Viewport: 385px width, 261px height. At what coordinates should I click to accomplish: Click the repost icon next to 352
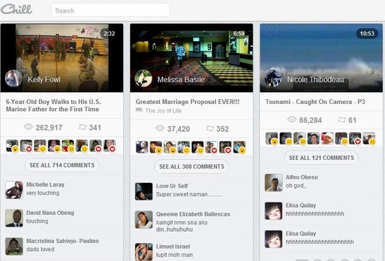pyautogui.click(x=210, y=128)
